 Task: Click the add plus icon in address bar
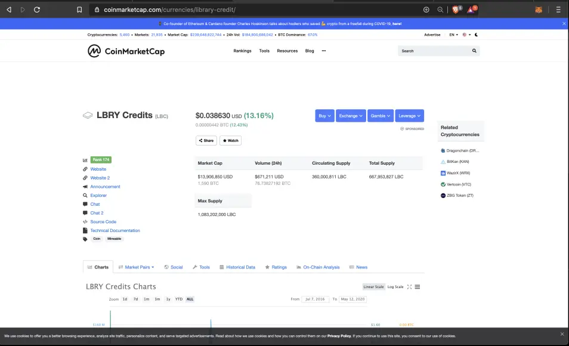tap(426, 10)
